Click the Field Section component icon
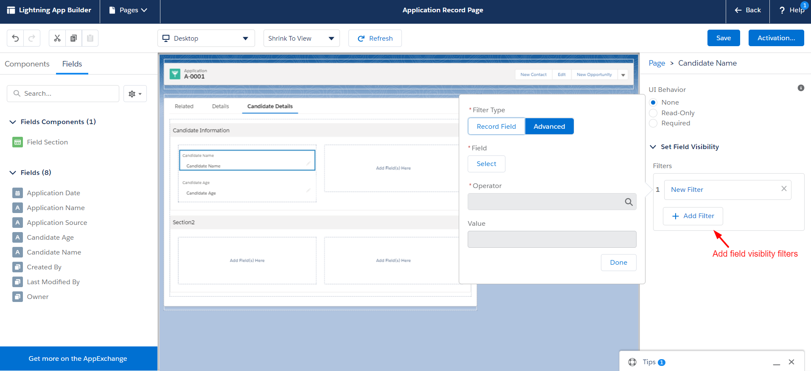This screenshot has width=811, height=371. point(17,142)
